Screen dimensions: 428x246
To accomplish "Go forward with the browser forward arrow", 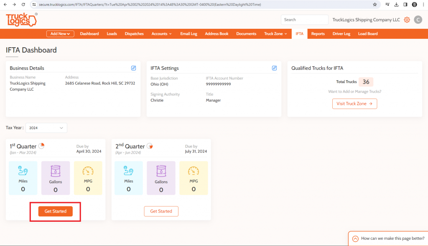I will tap(14, 4).
